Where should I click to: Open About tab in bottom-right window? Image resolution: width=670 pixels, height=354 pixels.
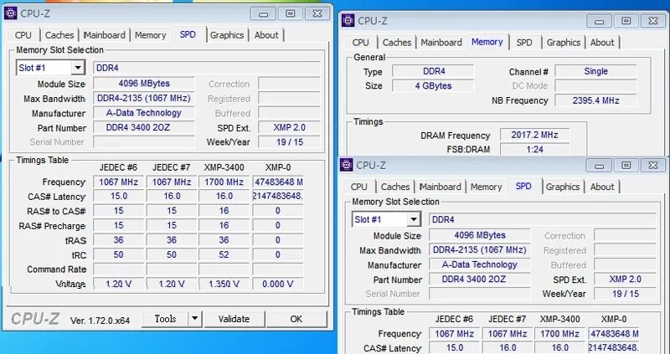click(602, 187)
